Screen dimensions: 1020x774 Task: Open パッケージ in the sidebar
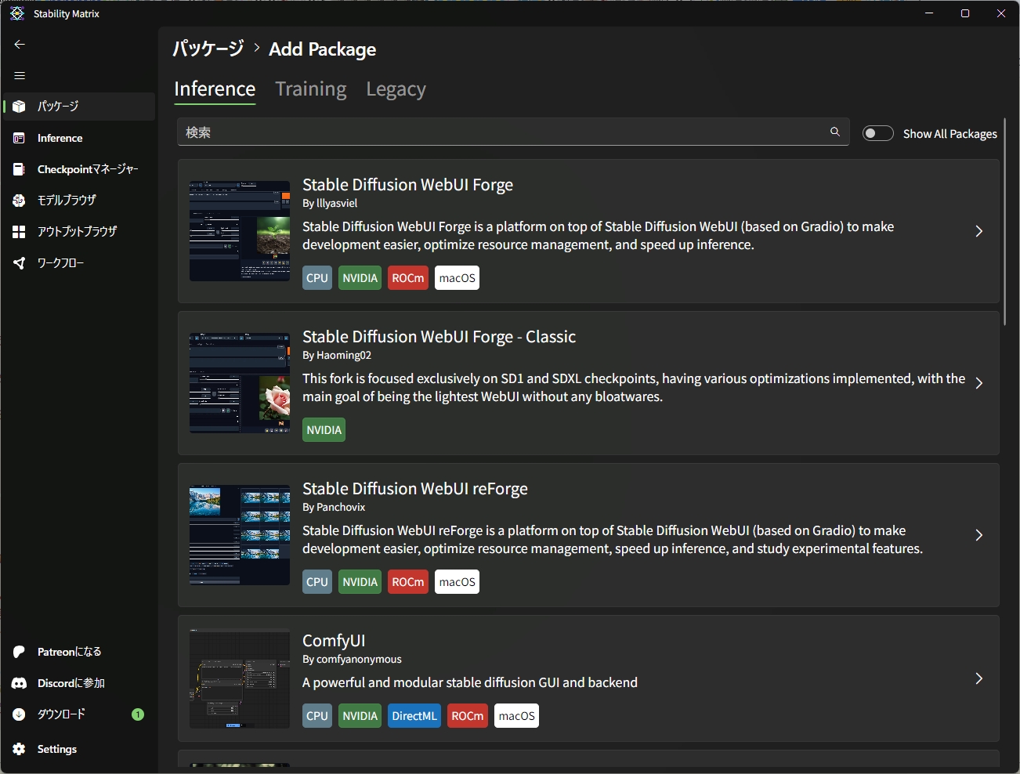click(x=79, y=107)
